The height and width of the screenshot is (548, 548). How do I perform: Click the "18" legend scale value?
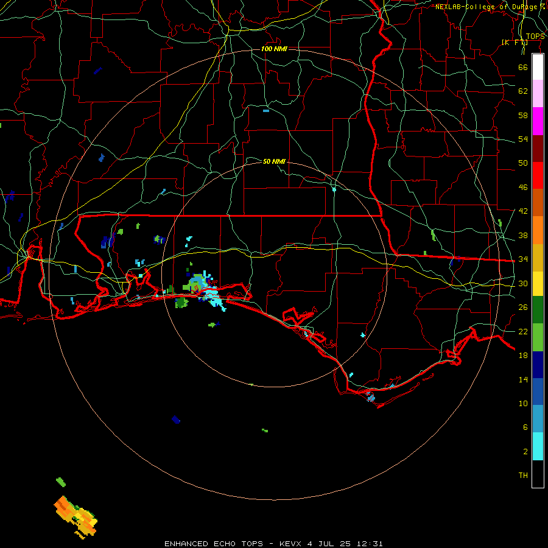pos(523,356)
